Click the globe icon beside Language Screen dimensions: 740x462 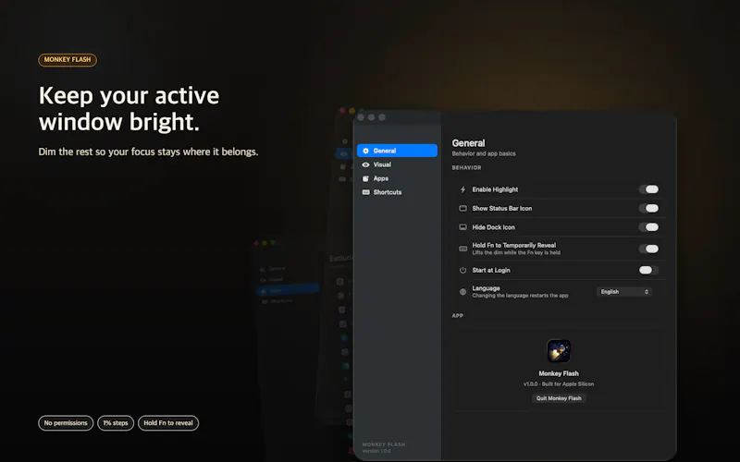(x=463, y=292)
